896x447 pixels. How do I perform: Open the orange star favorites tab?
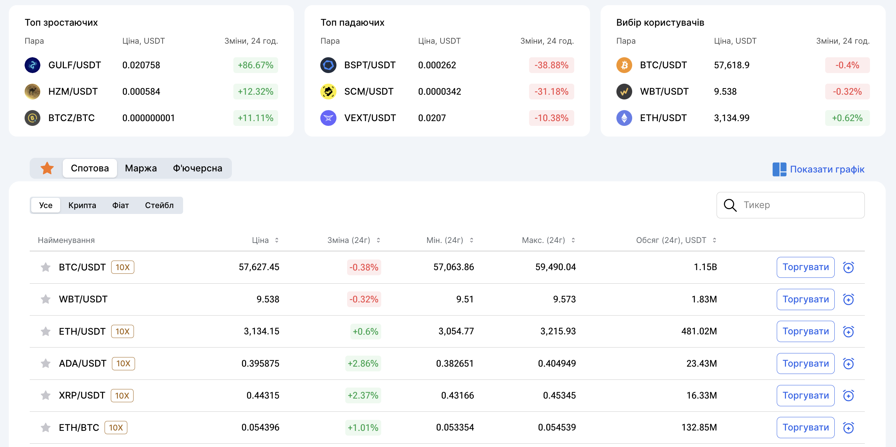[47, 168]
